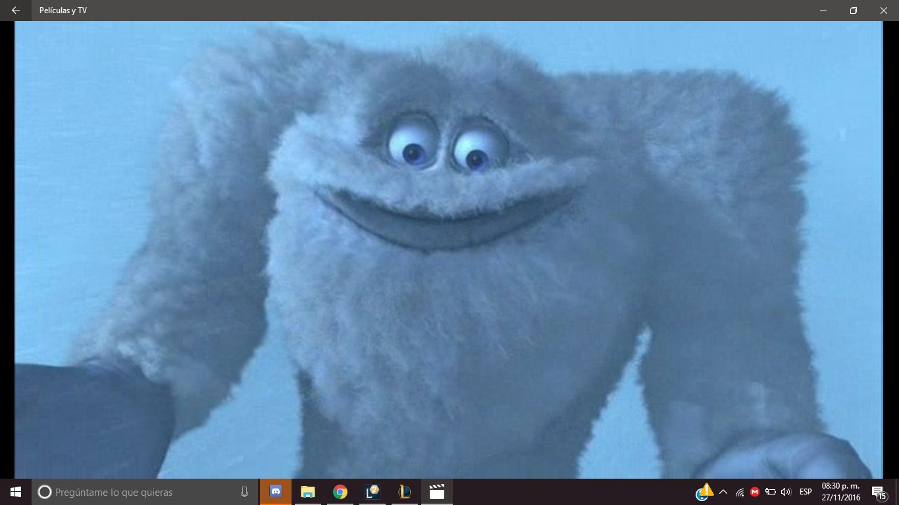Viewport: 899px width, 505px height.
Task: Click the Cortana microphone icon
Action: coord(245,492)
